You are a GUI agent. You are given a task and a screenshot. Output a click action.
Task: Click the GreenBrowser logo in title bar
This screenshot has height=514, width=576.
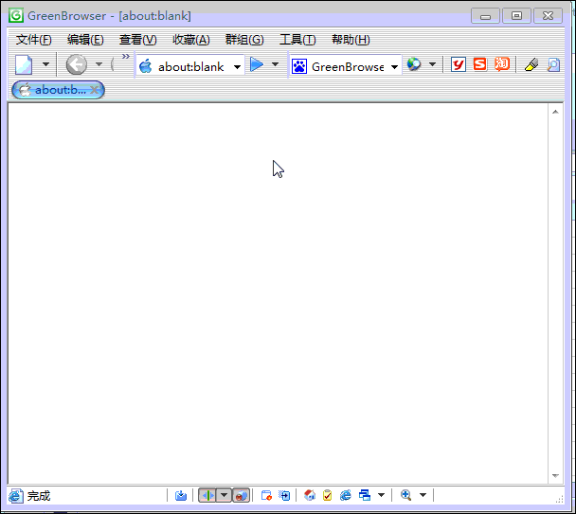(x=16, y=15)
